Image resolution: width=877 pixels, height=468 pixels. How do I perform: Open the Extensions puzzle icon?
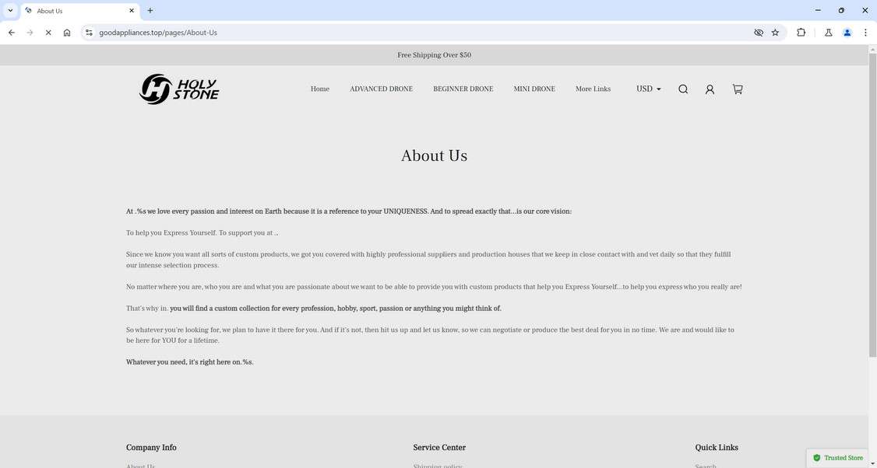(801, 33)
